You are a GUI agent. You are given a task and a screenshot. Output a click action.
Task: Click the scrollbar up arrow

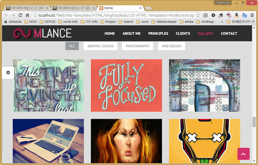tap(254, 27)
